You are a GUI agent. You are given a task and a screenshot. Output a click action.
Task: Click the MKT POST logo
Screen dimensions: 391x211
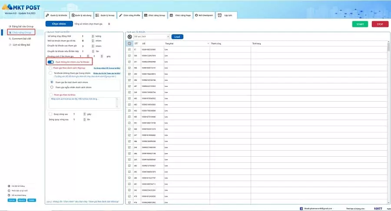pos(21,7)
